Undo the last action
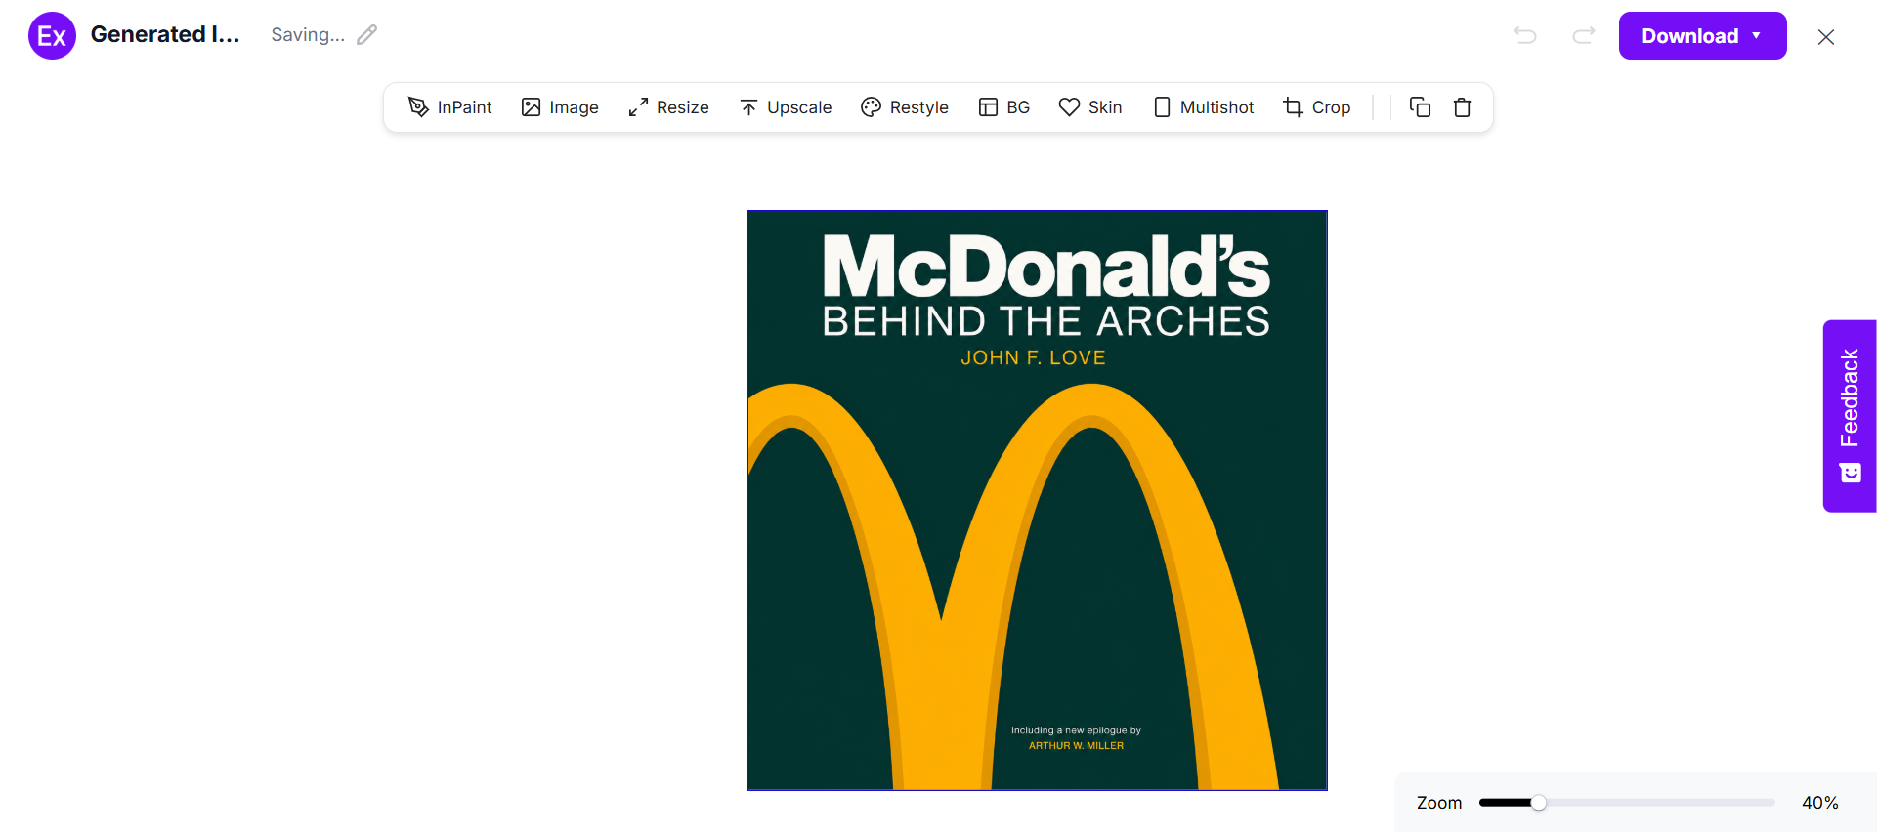1877x832 pixels. click(x=1525, y=36)
